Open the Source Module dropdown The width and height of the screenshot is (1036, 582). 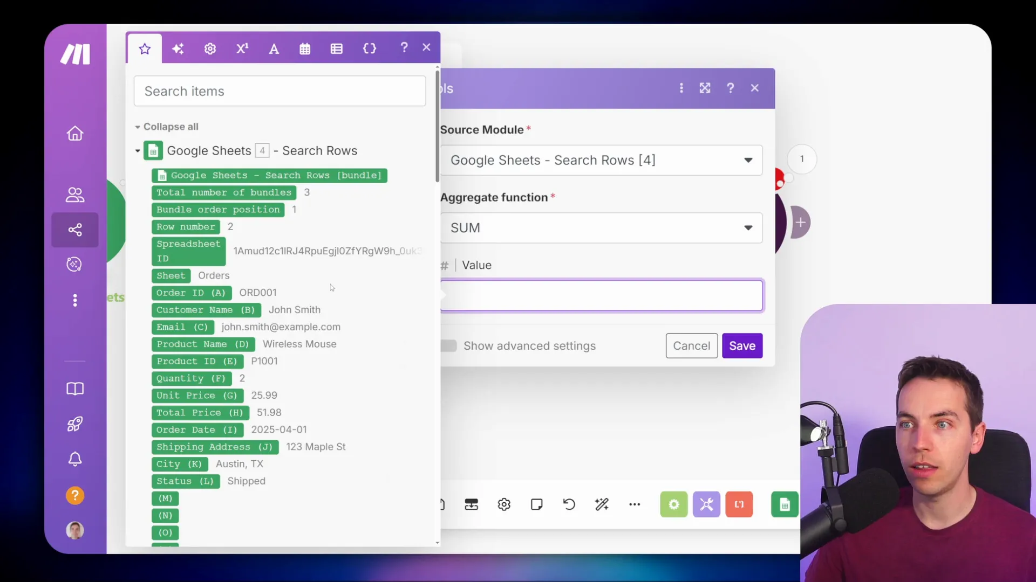click(601, 161)
